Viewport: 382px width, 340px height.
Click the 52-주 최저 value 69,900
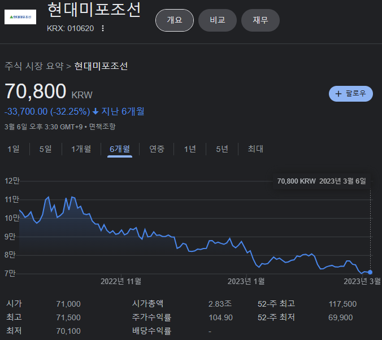click(x=341, y=317)
